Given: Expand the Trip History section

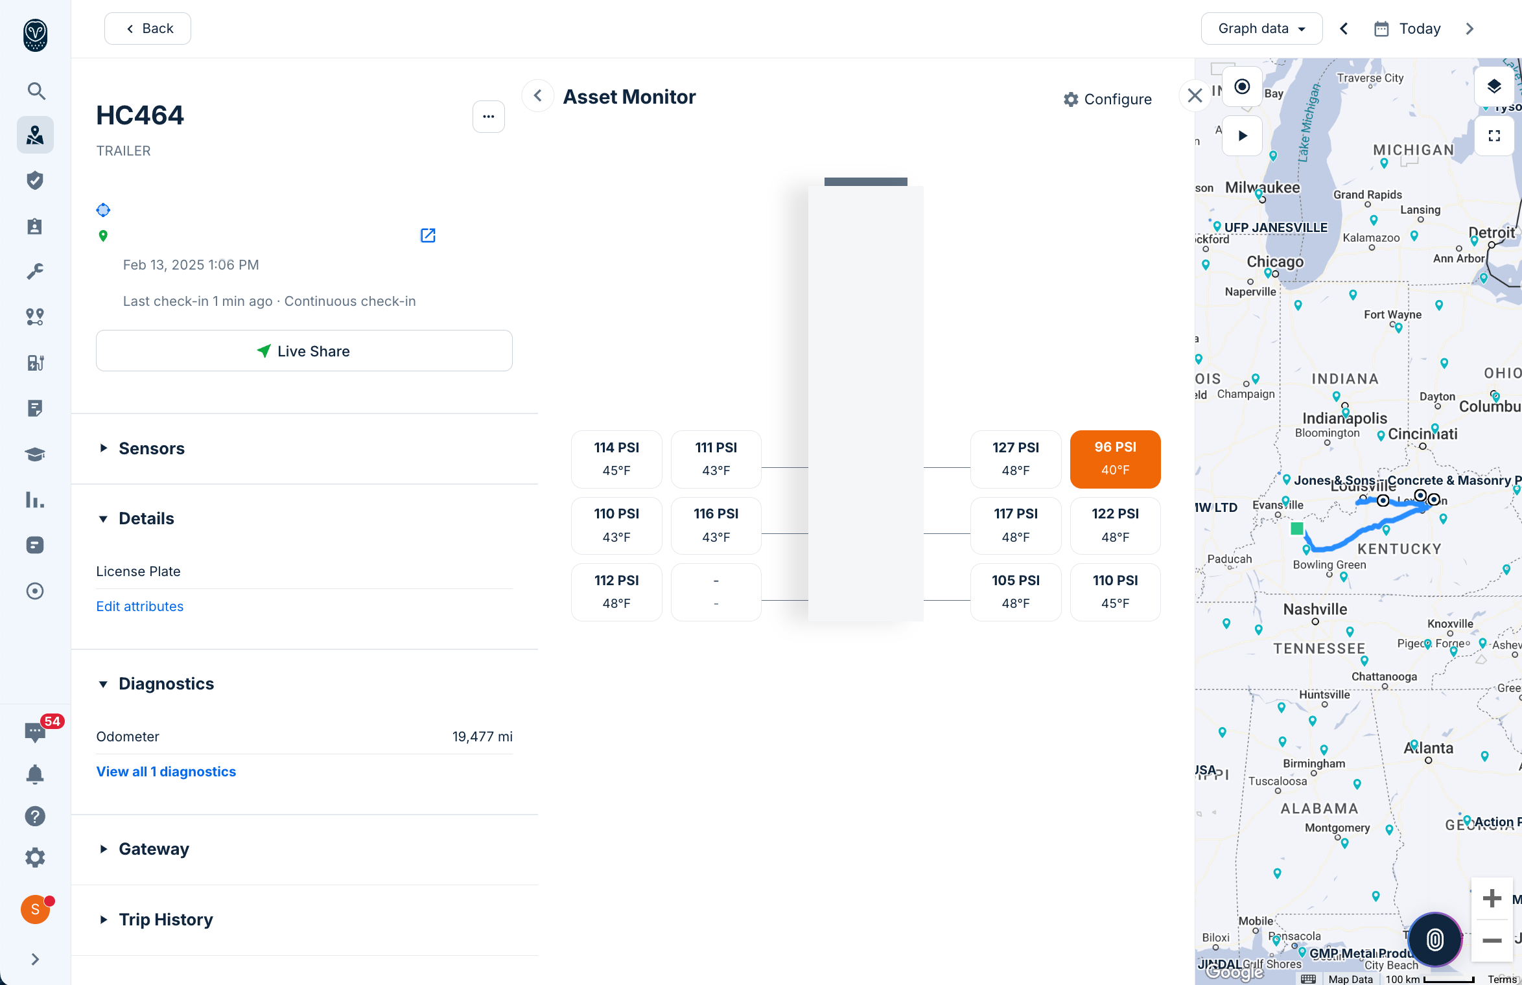Looking at the screenshot, I should coord(166,920).
